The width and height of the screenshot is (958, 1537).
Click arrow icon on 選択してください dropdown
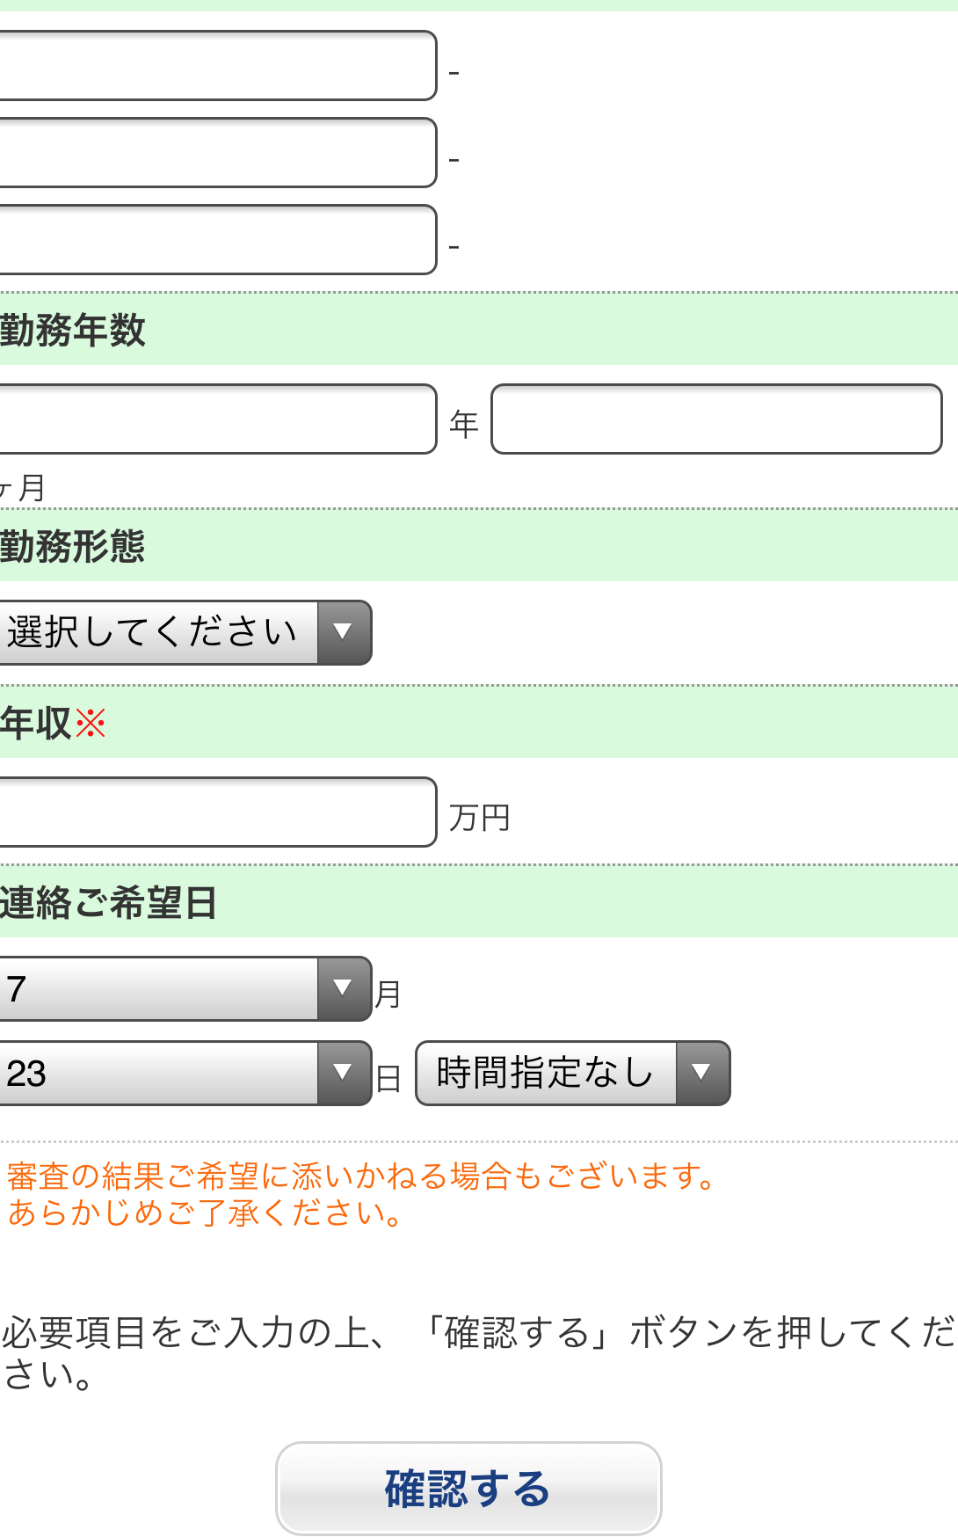(344, 632)
